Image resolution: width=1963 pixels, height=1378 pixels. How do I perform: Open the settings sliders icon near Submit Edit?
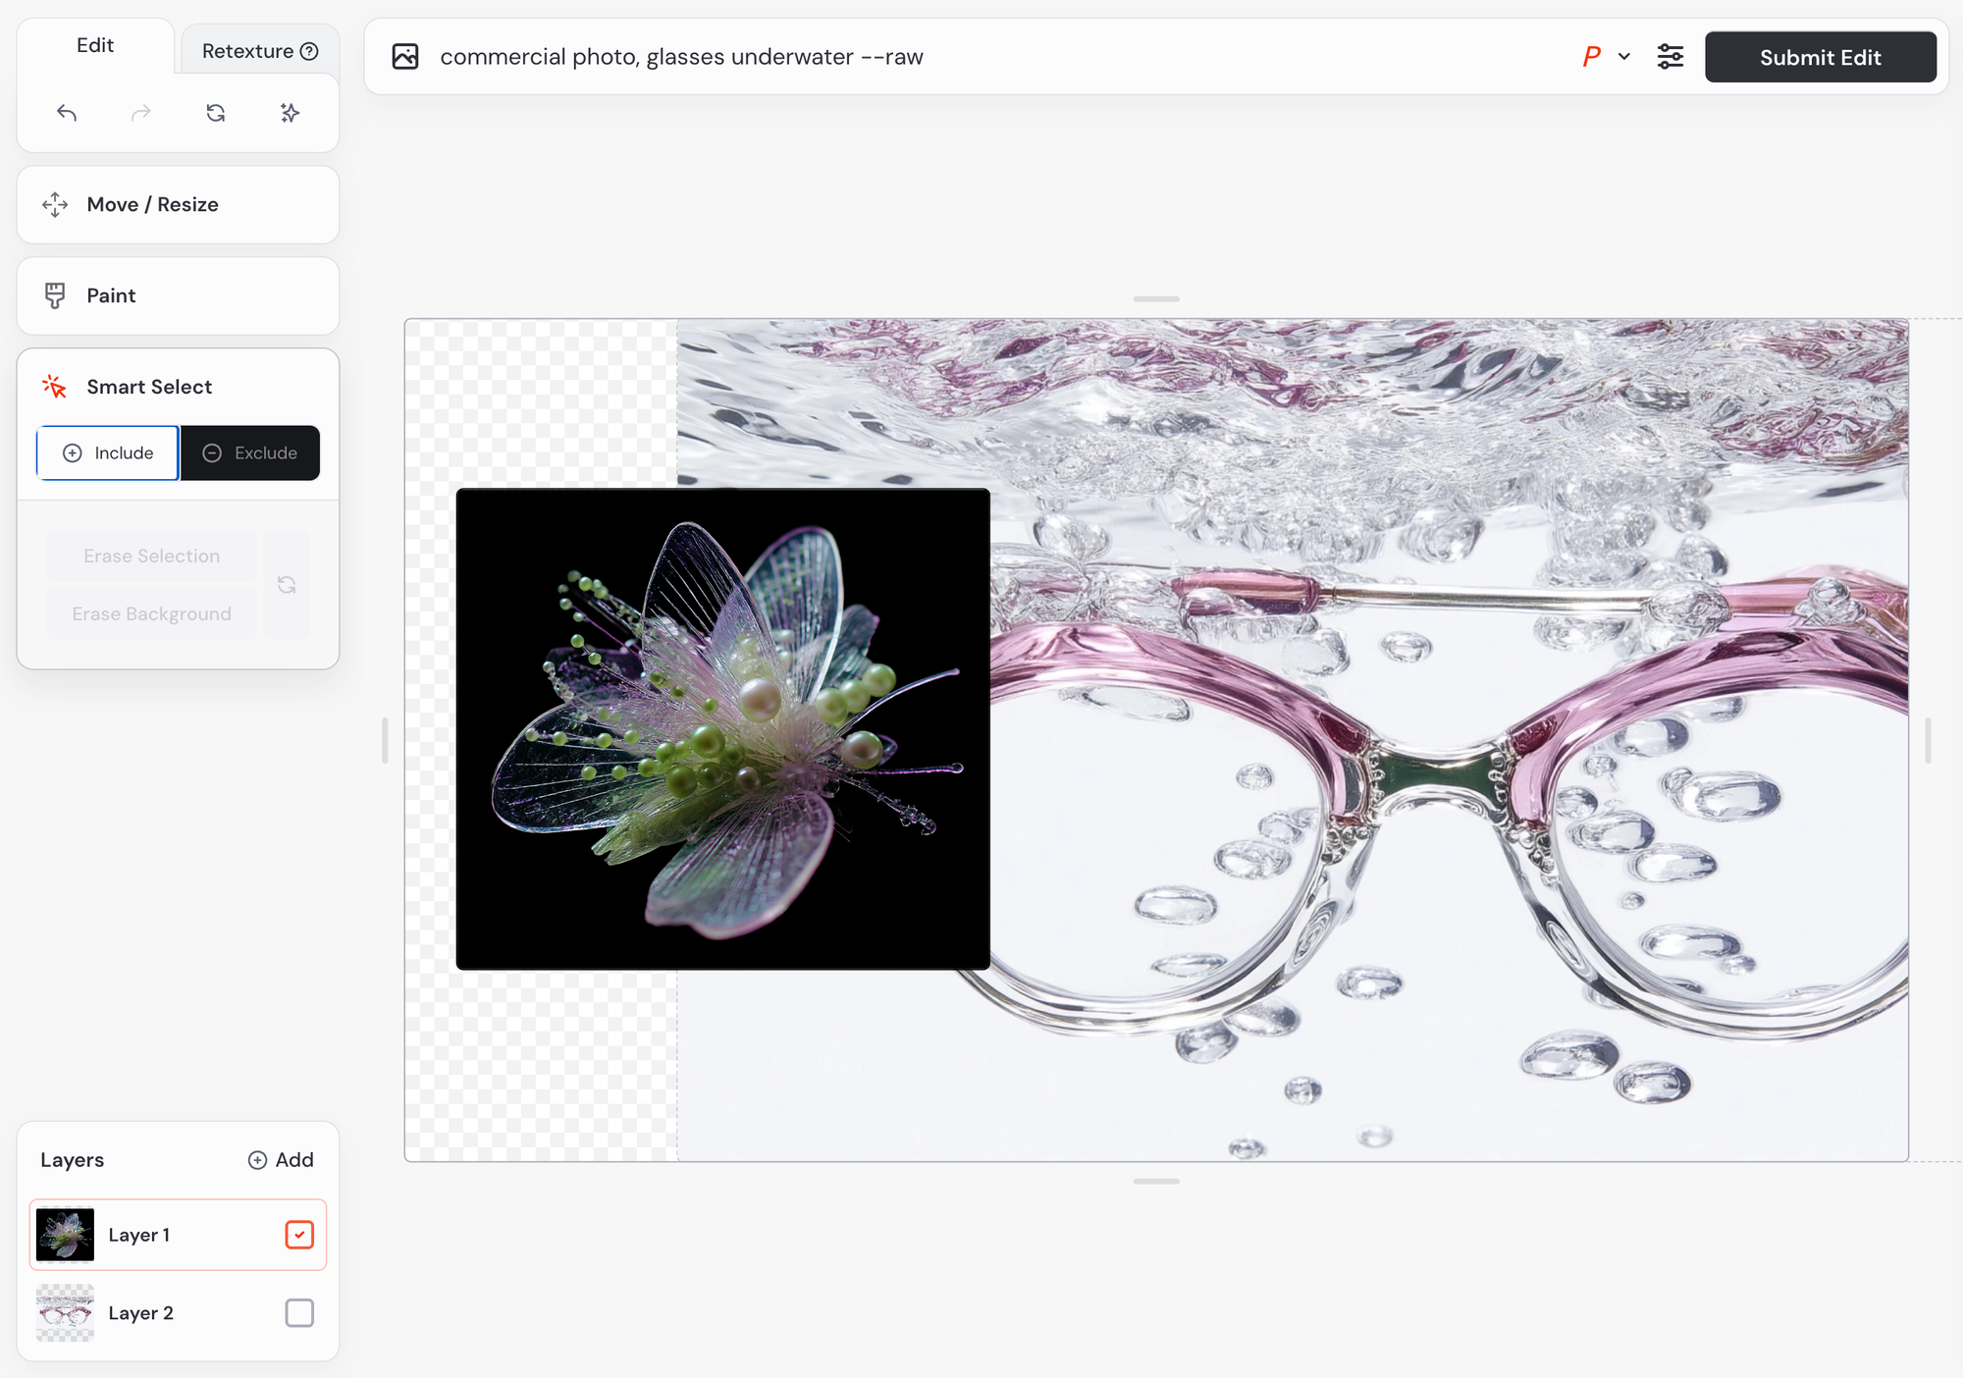tap(1670, 57)
